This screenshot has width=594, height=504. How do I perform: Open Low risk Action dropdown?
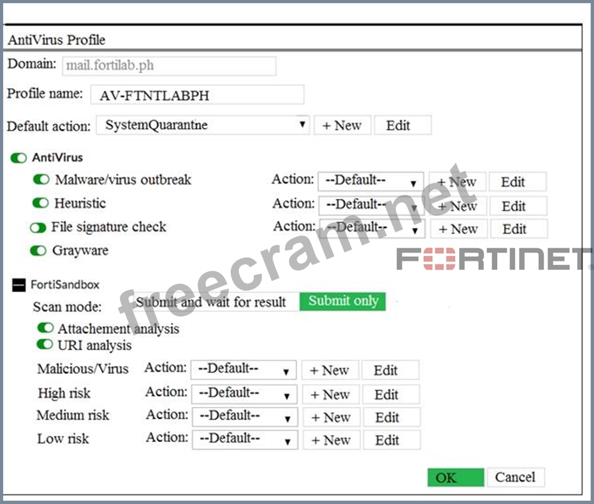245,440
